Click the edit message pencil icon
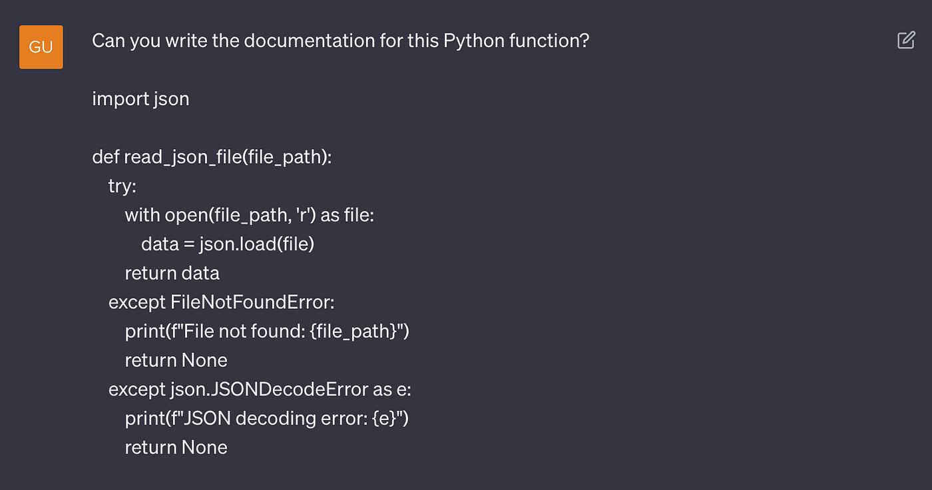Viewport: 932px width, 490px height. (x=906, y=41)
